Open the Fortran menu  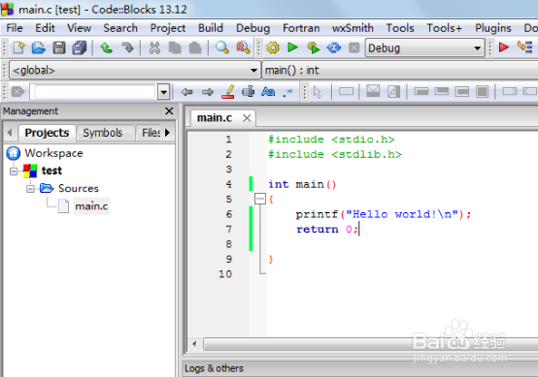point(301,28)
